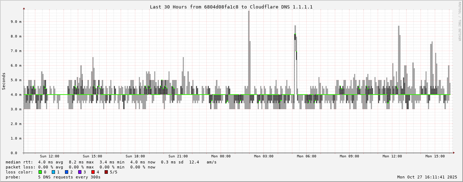Screen dimensions: 463x182
Task: Select the Mon 15:00 time label
Action: [435, 156]
